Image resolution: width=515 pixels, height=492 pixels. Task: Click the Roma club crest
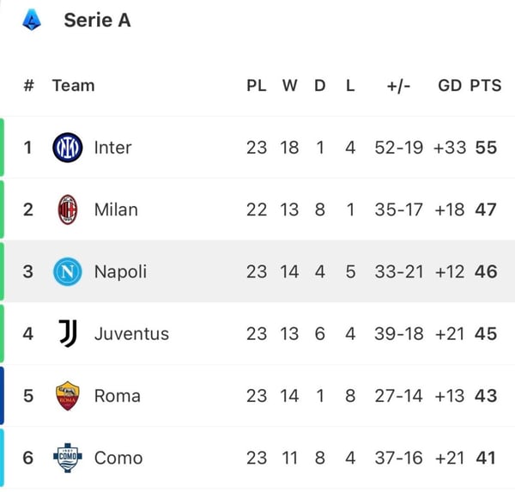point(67,396)
